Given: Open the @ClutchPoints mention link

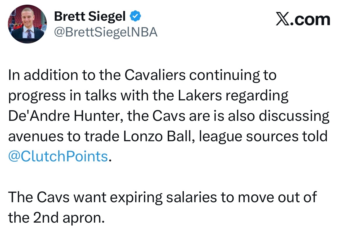Looking at the screenshot, I should click(58, 157).
